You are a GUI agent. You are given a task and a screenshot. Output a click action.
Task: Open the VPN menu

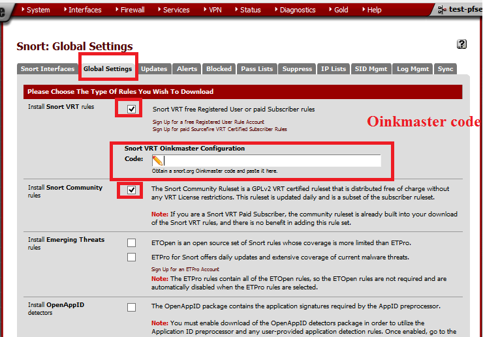tap(215, 10)
